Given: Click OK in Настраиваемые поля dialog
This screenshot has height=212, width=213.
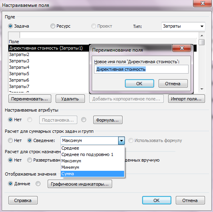Looking at the screenshot, I should coord(157,200).
